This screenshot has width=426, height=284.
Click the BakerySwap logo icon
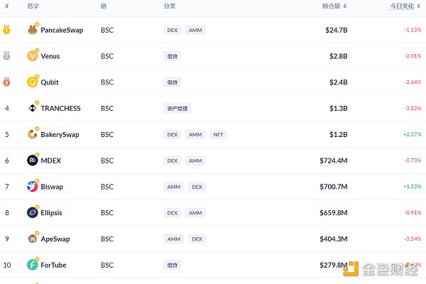point(33,134)
